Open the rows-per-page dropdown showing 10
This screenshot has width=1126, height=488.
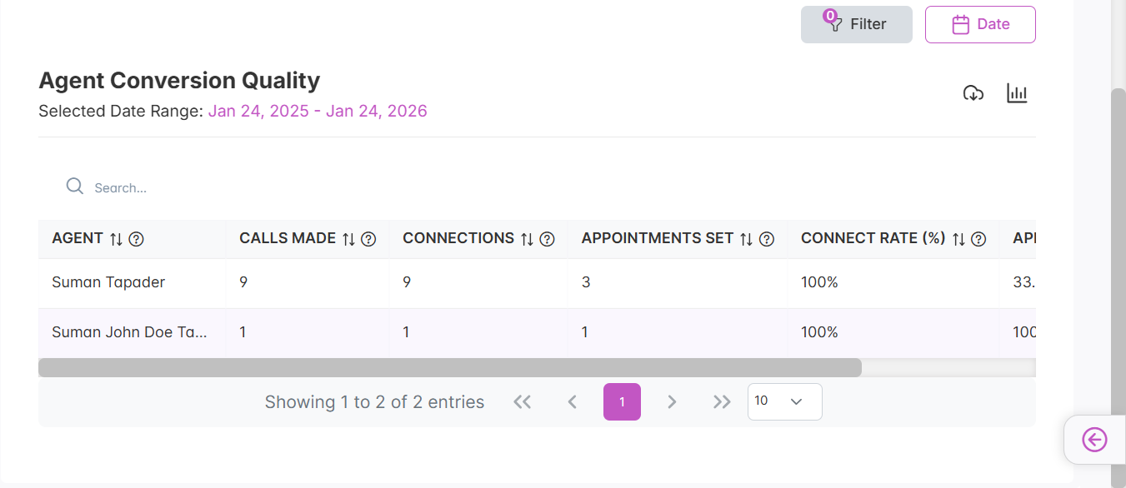(x=785, y=401)
